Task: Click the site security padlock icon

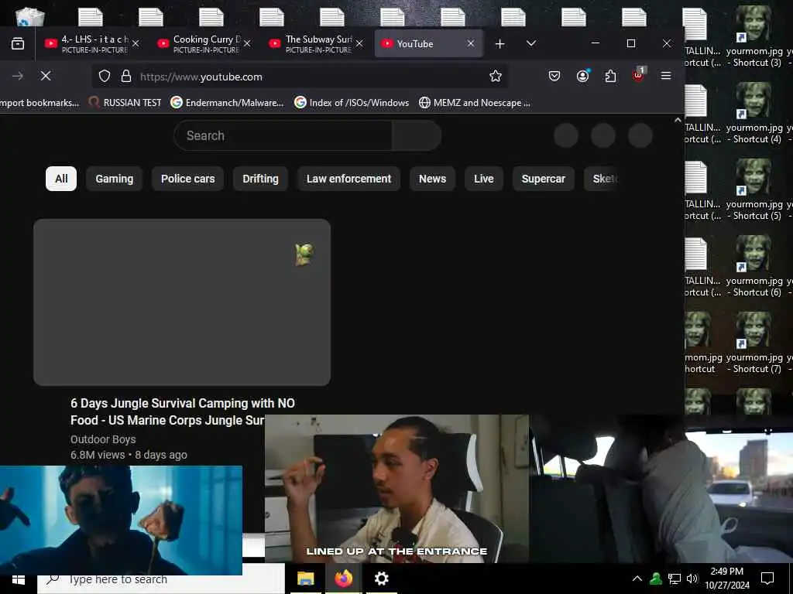Action: coord(126,77)
